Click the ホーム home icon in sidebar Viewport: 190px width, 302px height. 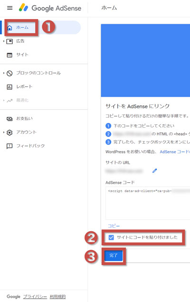[9, 28]
